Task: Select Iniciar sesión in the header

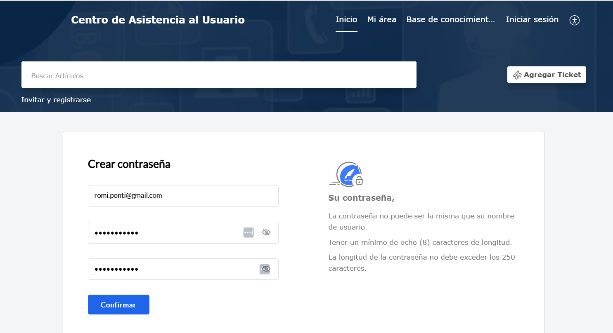Action: [x=532, y=20]
